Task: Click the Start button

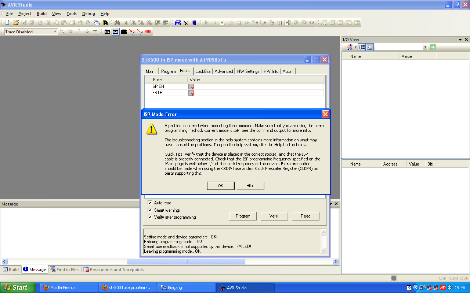Action: (x=18, y=288)
